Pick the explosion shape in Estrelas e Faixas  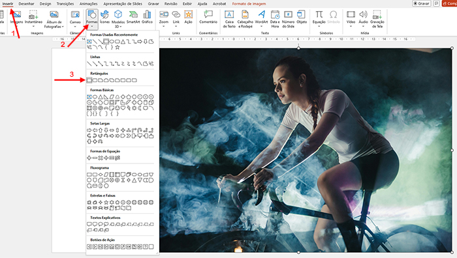click(x=89, y=203)
